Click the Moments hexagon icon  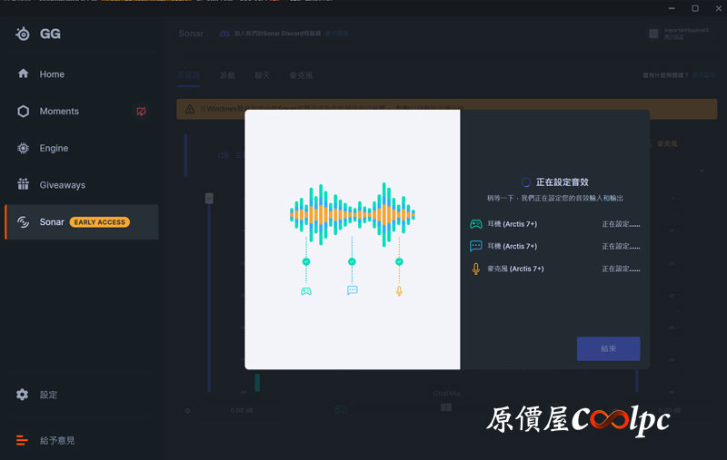click(23, 111)
